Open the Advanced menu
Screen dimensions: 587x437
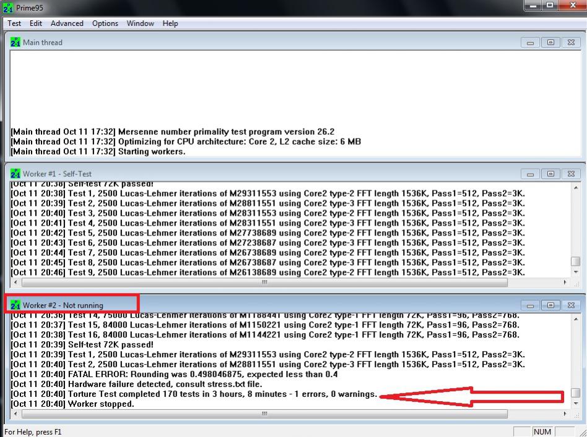point(67,23)
